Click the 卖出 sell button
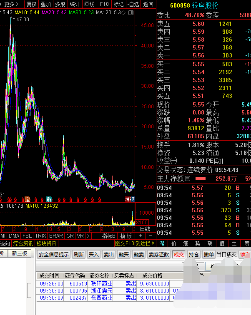 pos(109,255)
